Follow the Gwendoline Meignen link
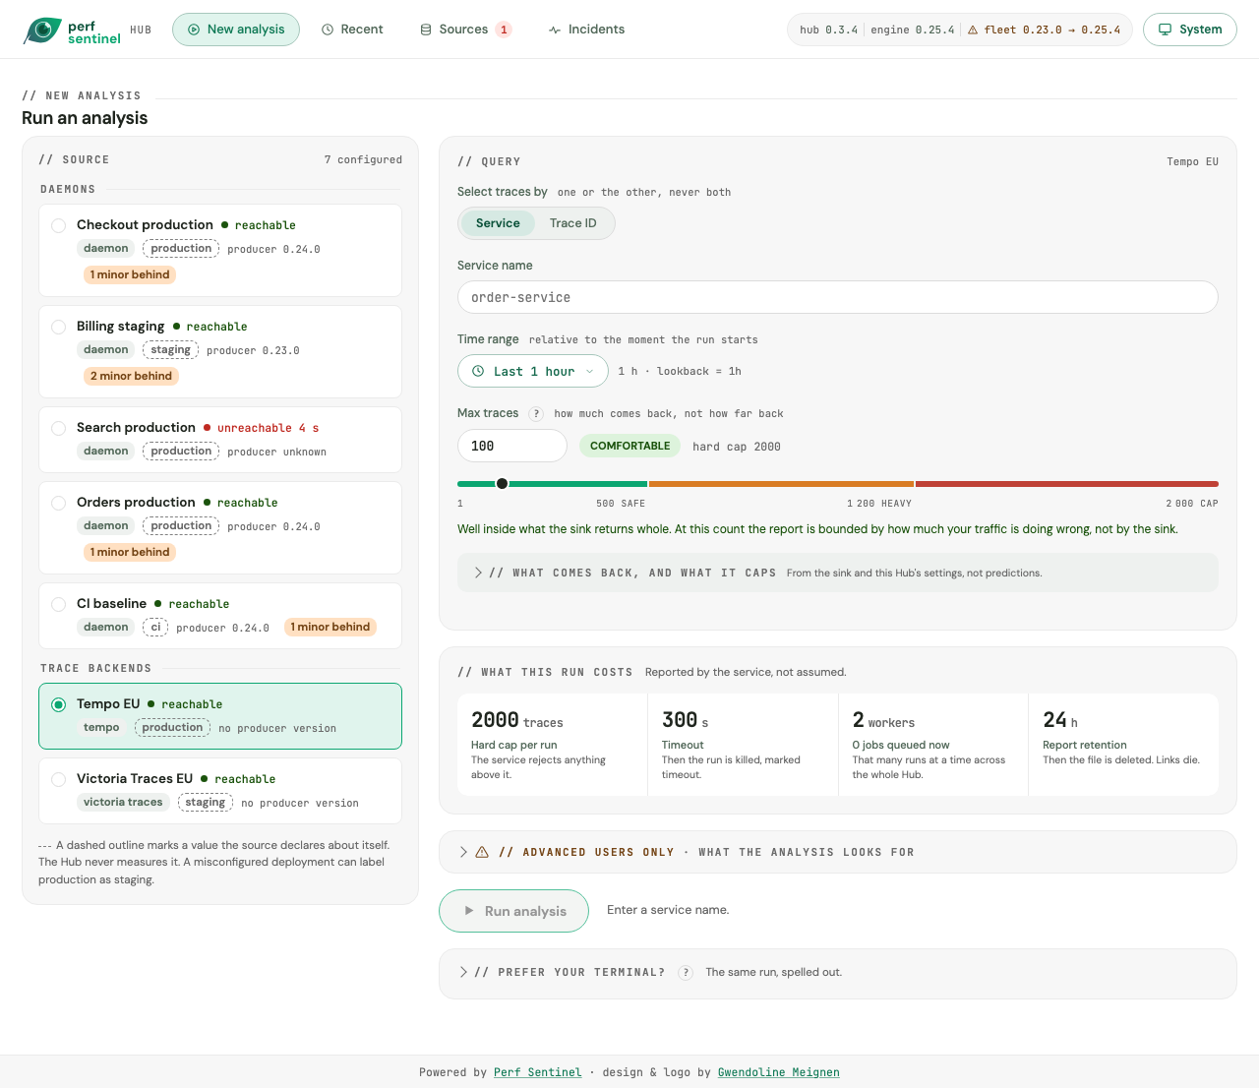 point(779,1072)
